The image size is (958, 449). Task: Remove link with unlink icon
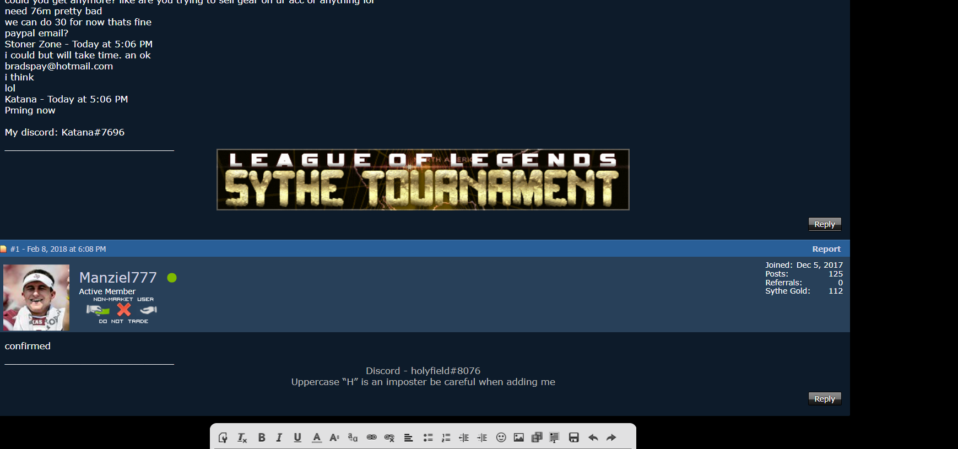[x=389, y=437]
